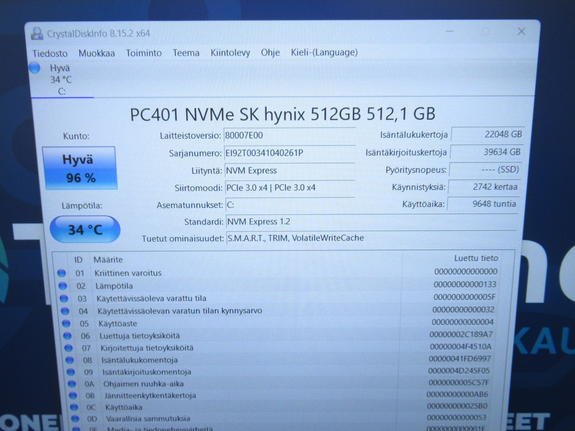Click the 34 °C temperature button
Screen dimensions: 575x431
point(85,229)
